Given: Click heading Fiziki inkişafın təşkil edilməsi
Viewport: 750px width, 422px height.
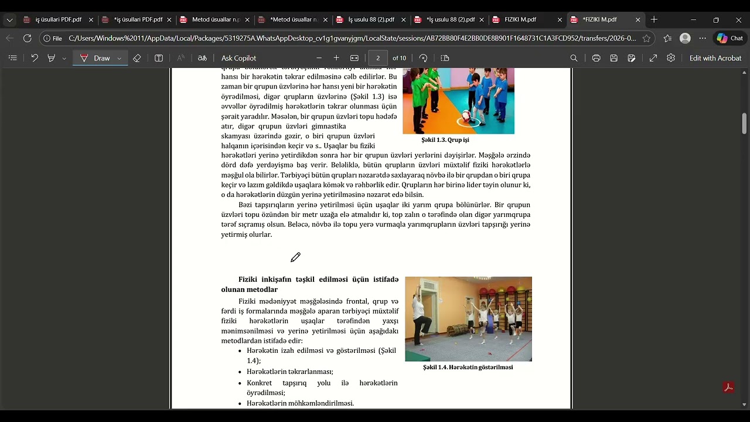Looking at the screenshot, I should (309, 284).
